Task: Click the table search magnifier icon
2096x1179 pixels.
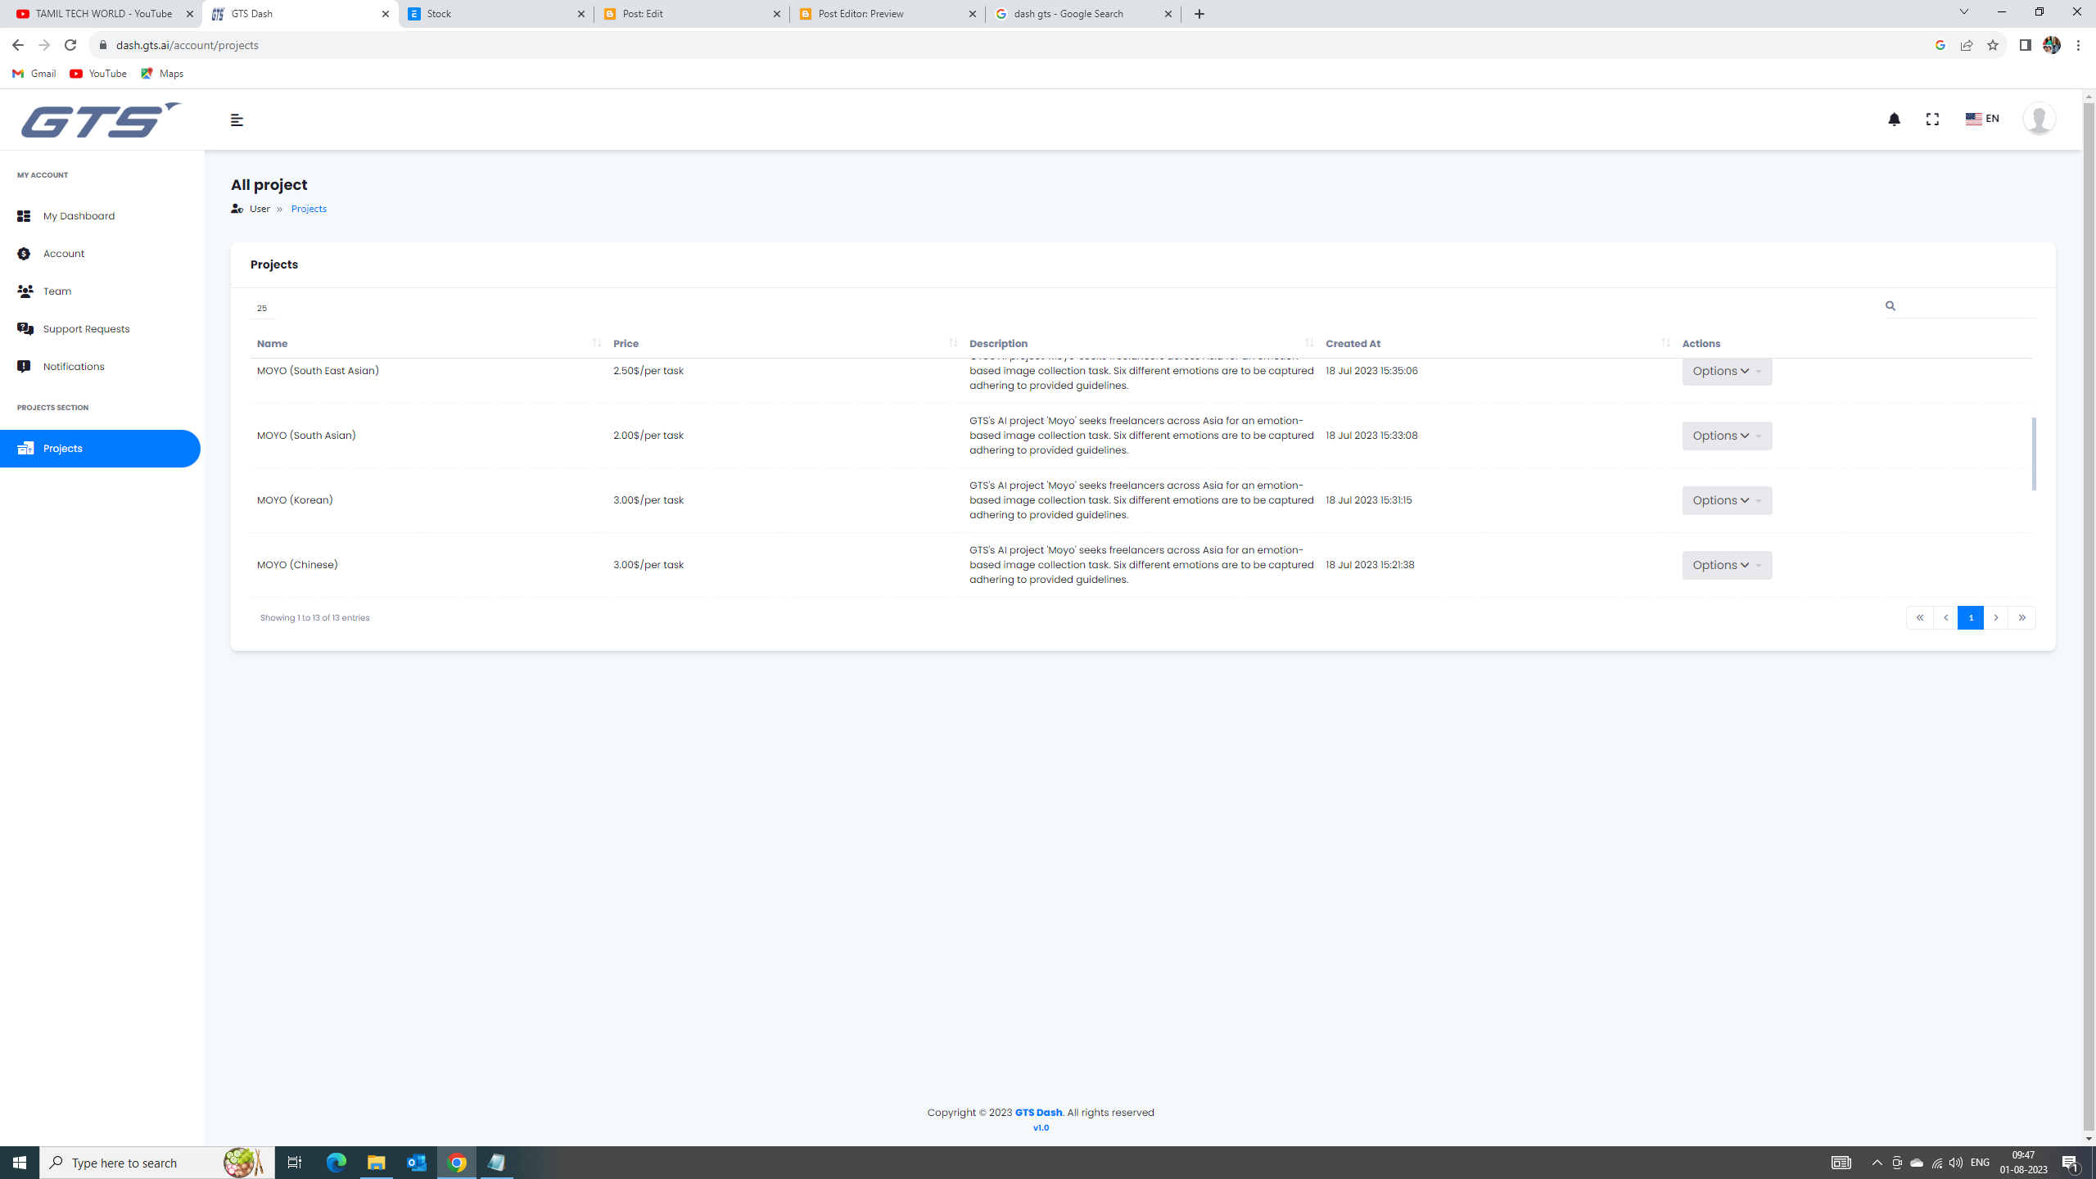Action: pyautogui.click(x=1890, y=306)
